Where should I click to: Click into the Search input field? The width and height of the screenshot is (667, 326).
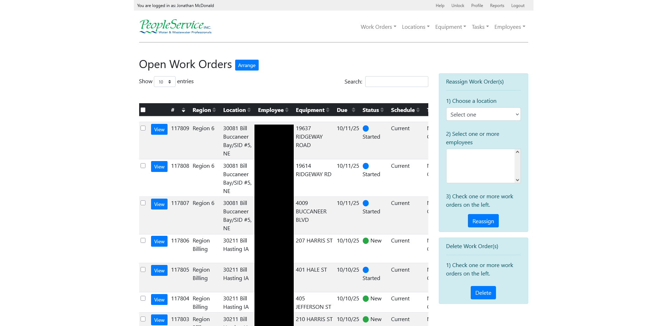click(x=396, y=82)
